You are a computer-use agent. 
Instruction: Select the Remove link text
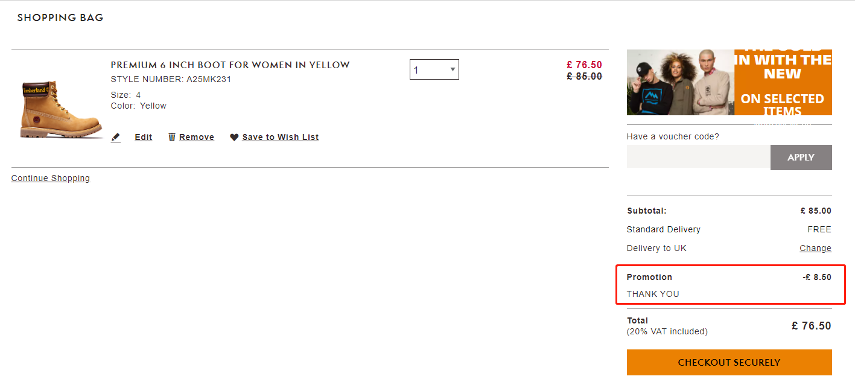(x=197, y=138)
